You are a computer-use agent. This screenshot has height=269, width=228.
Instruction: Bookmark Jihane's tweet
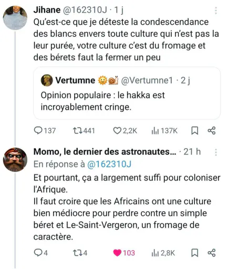point(194,131)
